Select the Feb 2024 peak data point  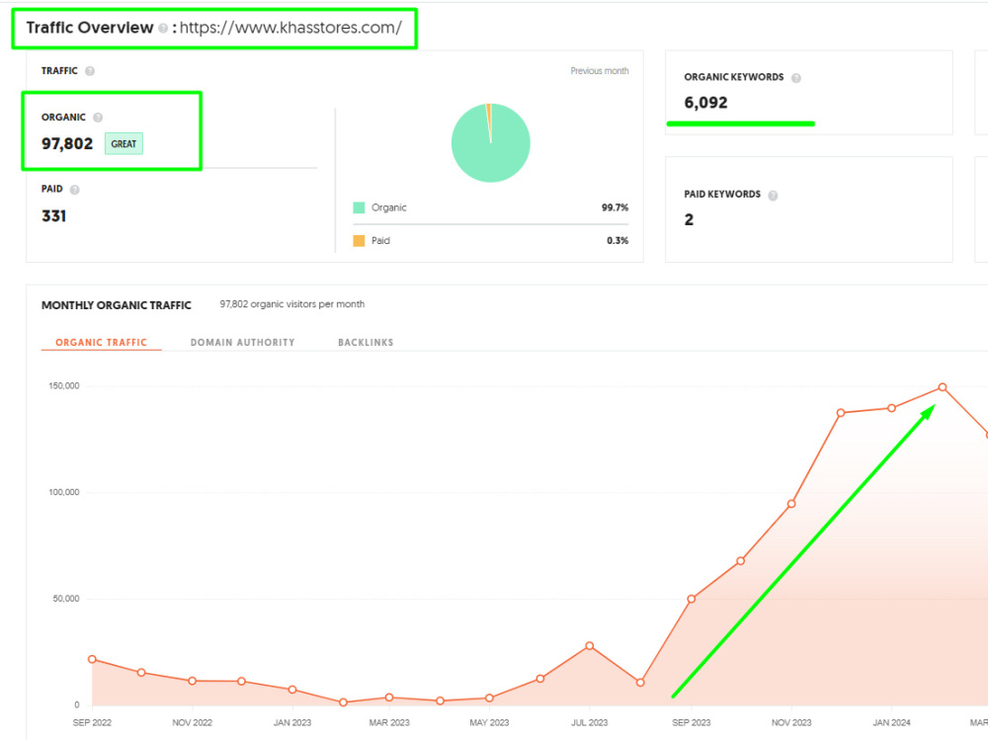click(943, 387)
